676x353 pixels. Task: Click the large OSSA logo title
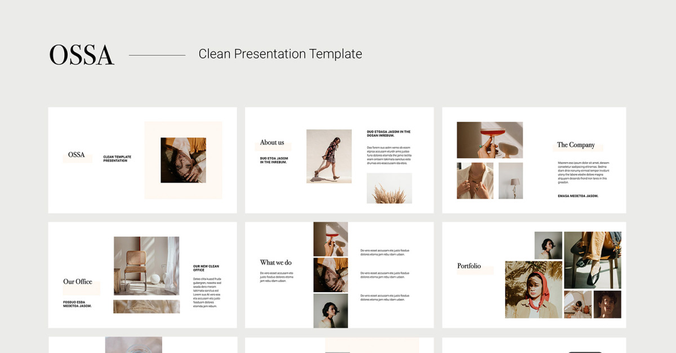82,55
